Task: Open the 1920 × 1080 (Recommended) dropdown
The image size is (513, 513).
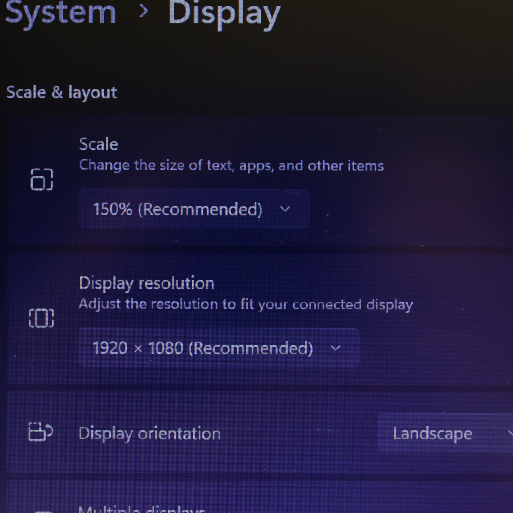Action: (219, 348)
